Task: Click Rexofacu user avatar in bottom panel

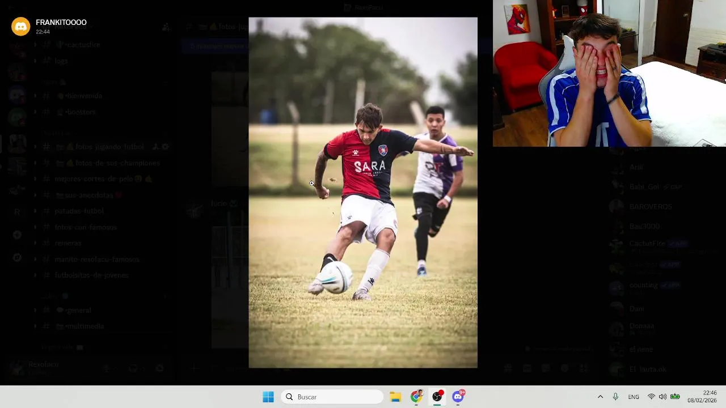Action: click(18, 368)
